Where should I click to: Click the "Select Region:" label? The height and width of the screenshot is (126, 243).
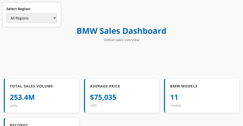tap(18, 9)
